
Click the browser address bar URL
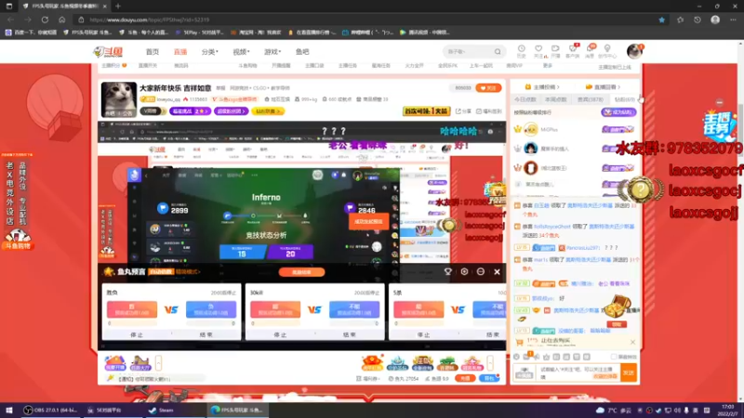tap(150, 20)
